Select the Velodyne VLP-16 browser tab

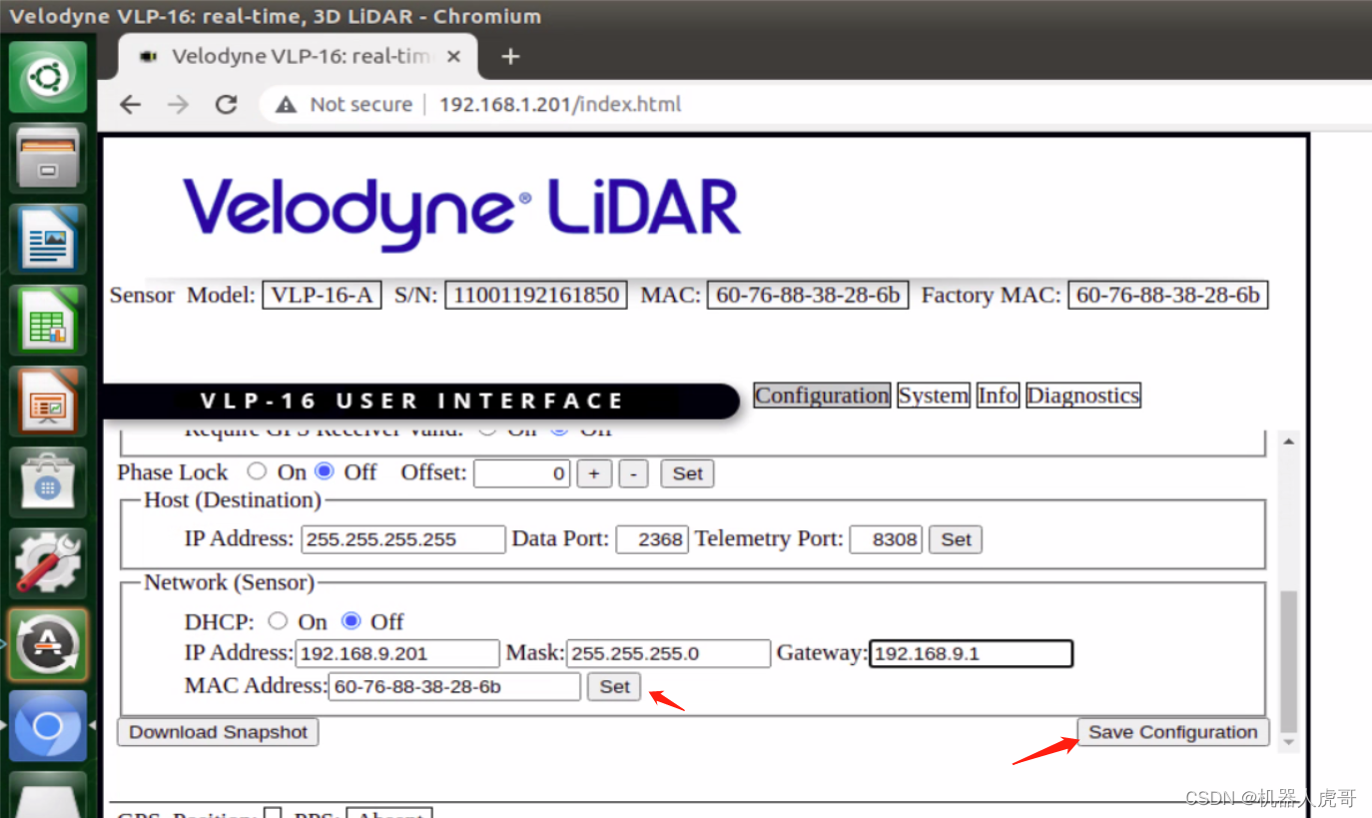point(297,57)
